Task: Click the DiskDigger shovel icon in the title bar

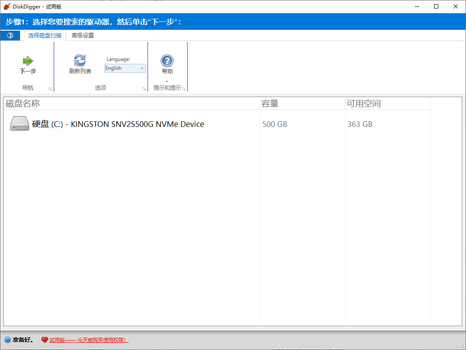Action: 6,6
